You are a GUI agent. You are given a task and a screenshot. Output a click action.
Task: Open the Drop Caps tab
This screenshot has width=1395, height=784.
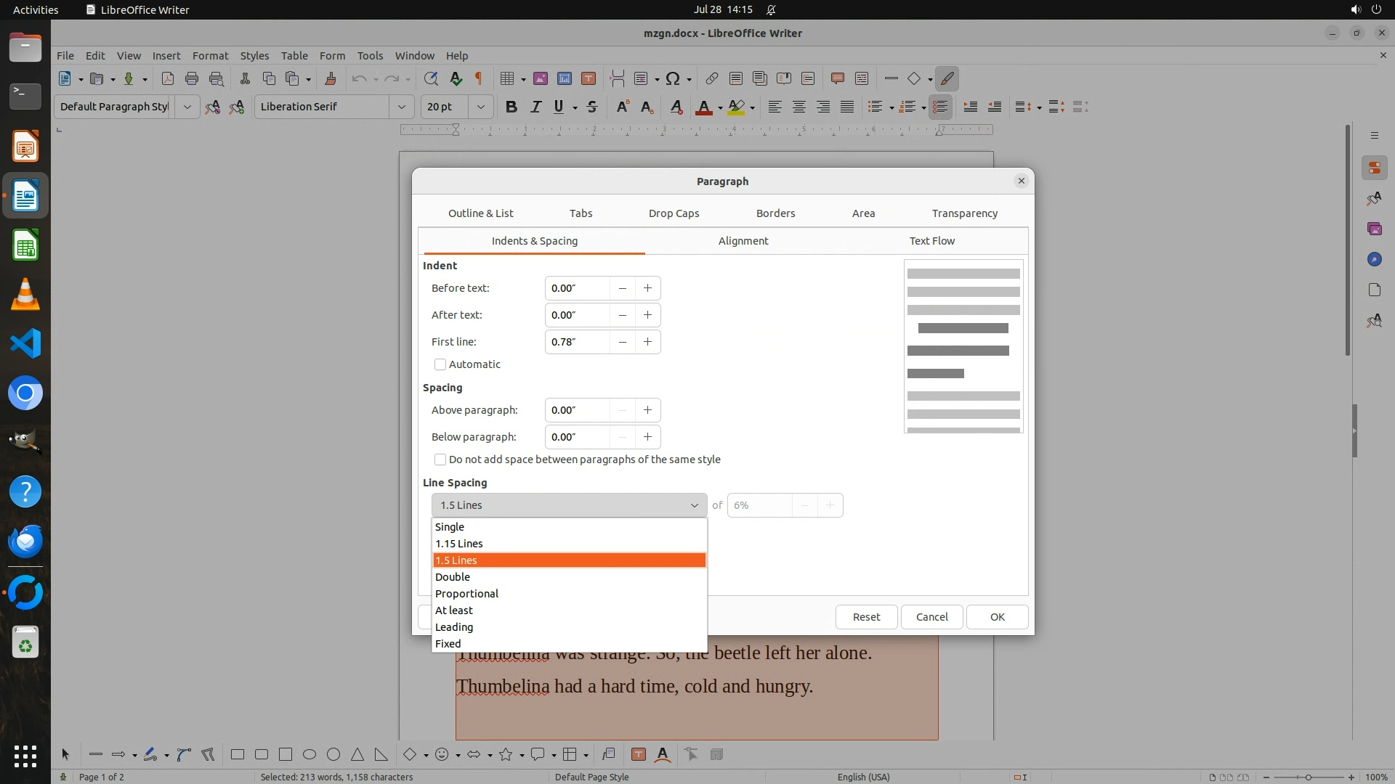(674, 213)
